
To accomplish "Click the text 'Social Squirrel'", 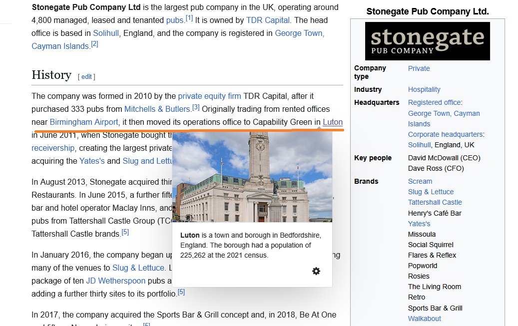I will [431, 245].
